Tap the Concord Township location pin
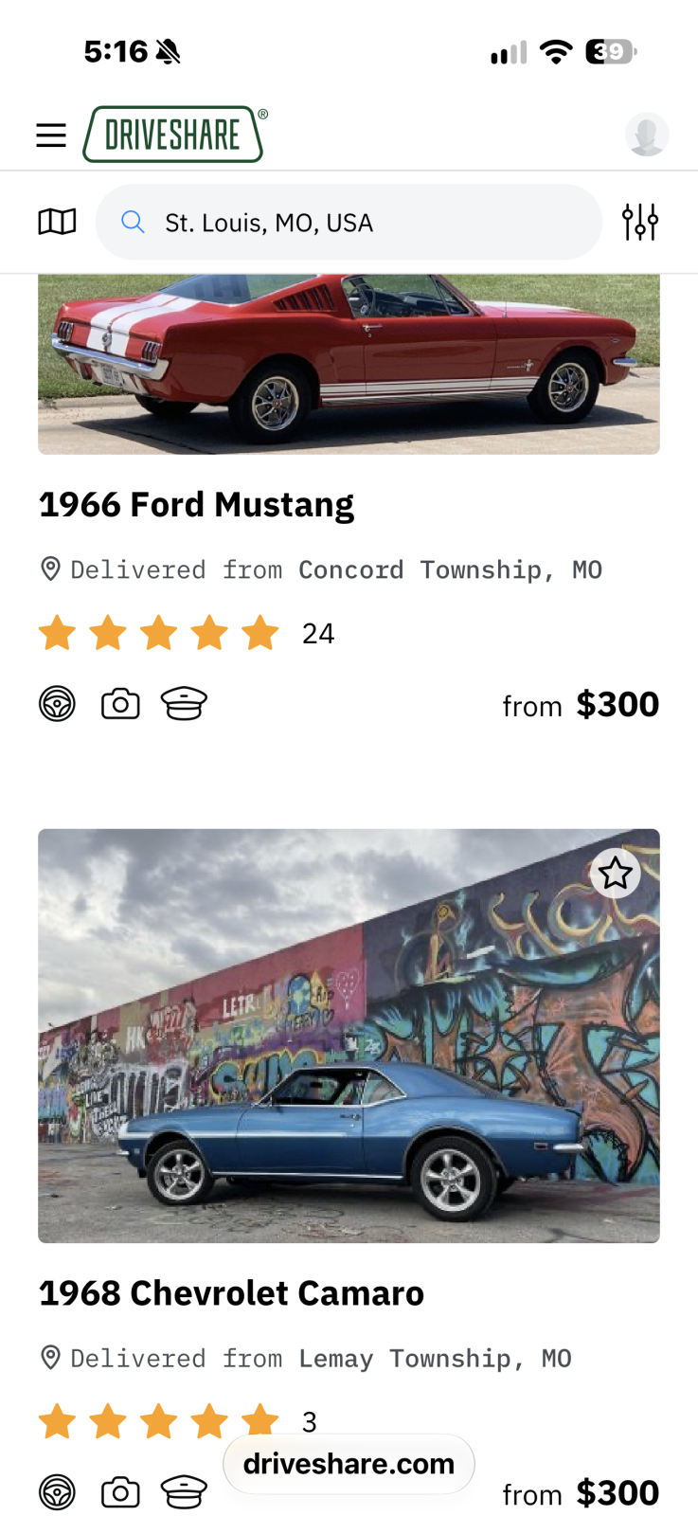This screenshot has width=698, height=1516. pos(51,569)
